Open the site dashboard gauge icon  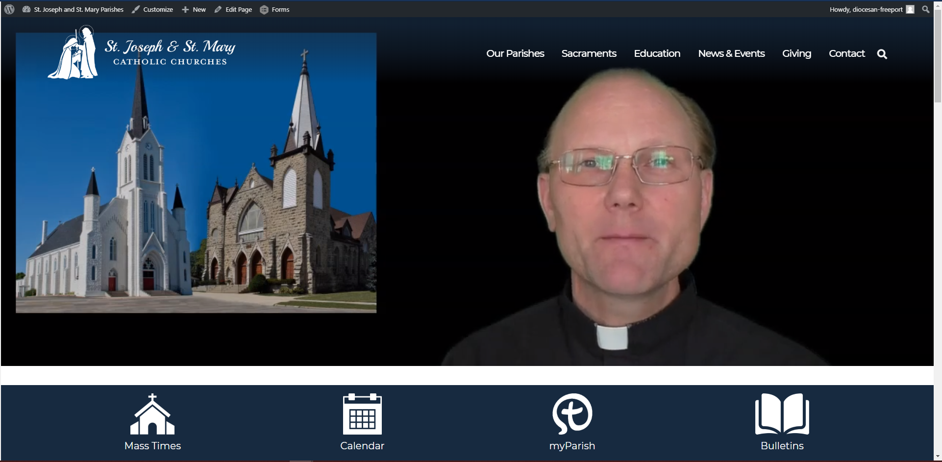point(26,9)
